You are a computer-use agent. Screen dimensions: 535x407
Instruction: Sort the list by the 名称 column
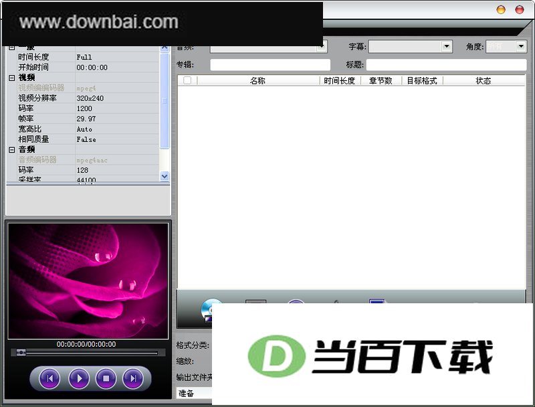click(257, 80)
